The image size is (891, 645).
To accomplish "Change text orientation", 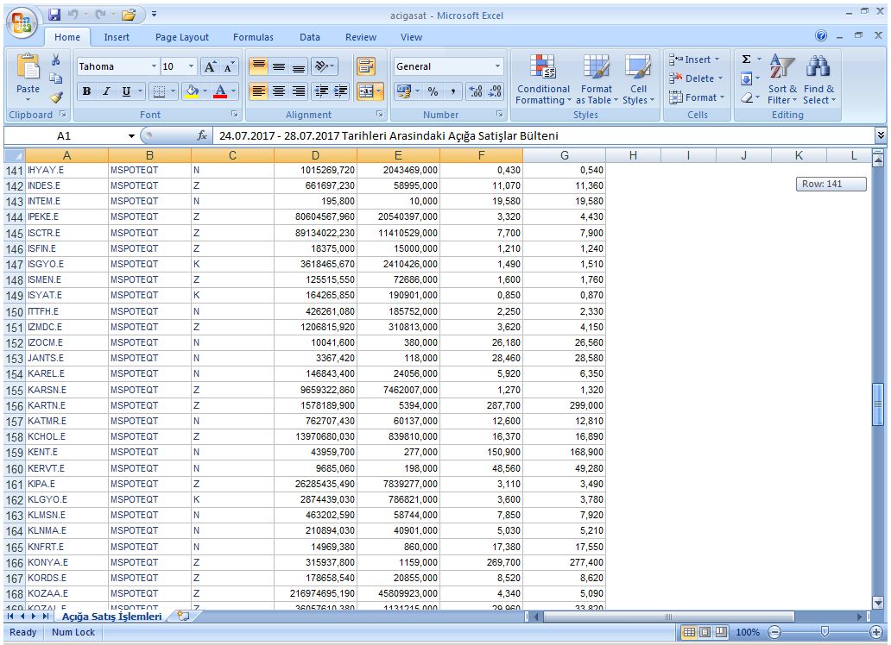I will pyautogui.click(x=325, y=67).
